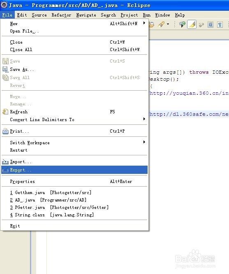Open the Search menu
This screenshot has height=274, width=229.
[x=108, y=15]
